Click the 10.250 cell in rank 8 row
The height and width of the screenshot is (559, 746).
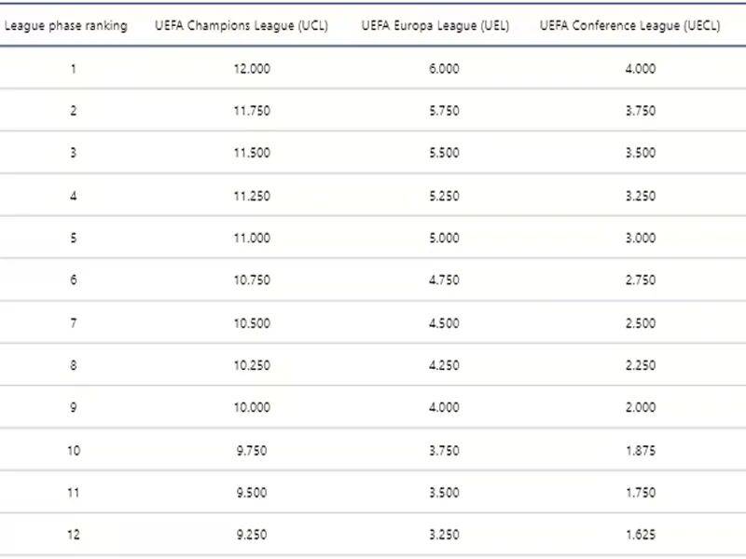[x=252, y=365]
